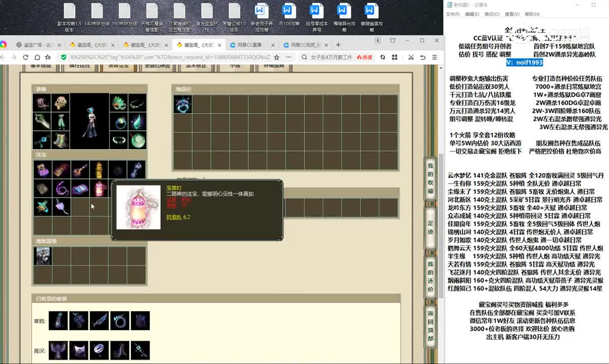Open the browser main menu
The width and height of the screenshot is (609, 364).
tap(435, 57)
